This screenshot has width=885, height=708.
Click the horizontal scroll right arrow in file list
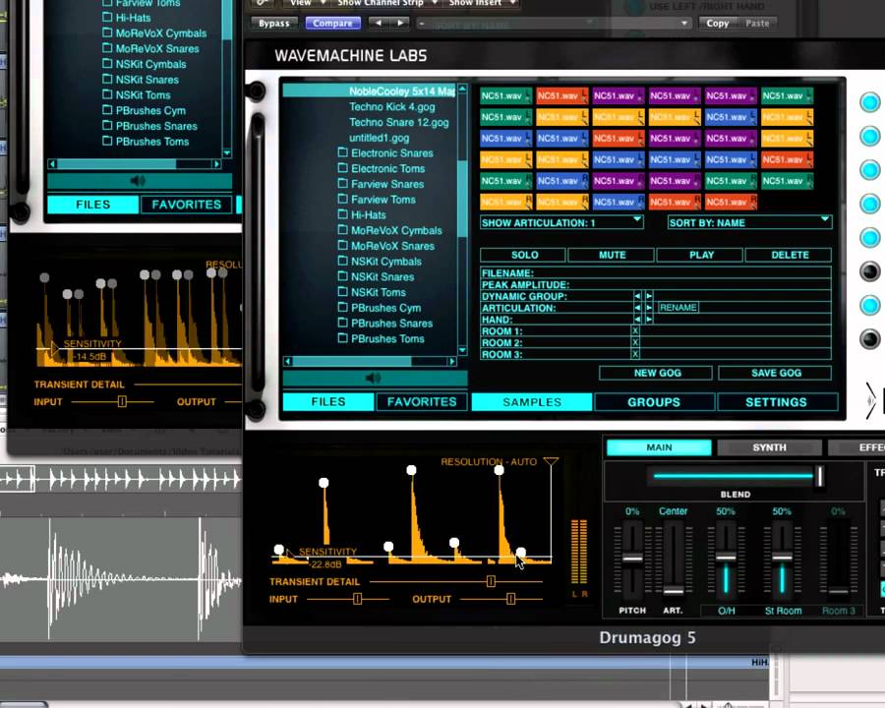pos(451,361)
